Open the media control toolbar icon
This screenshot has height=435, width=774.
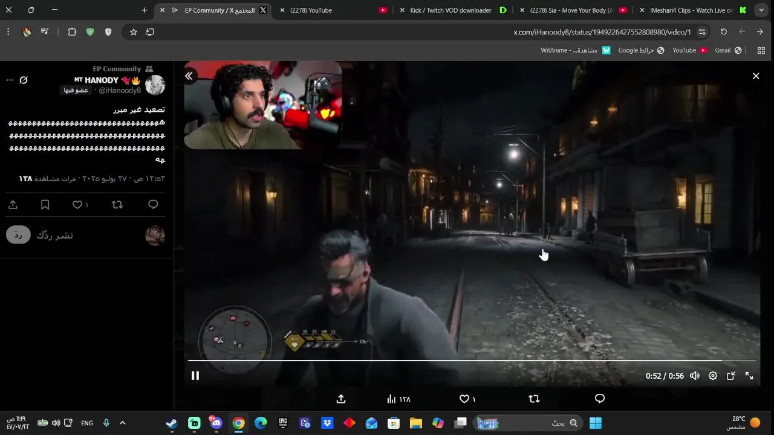pos(45,32)
